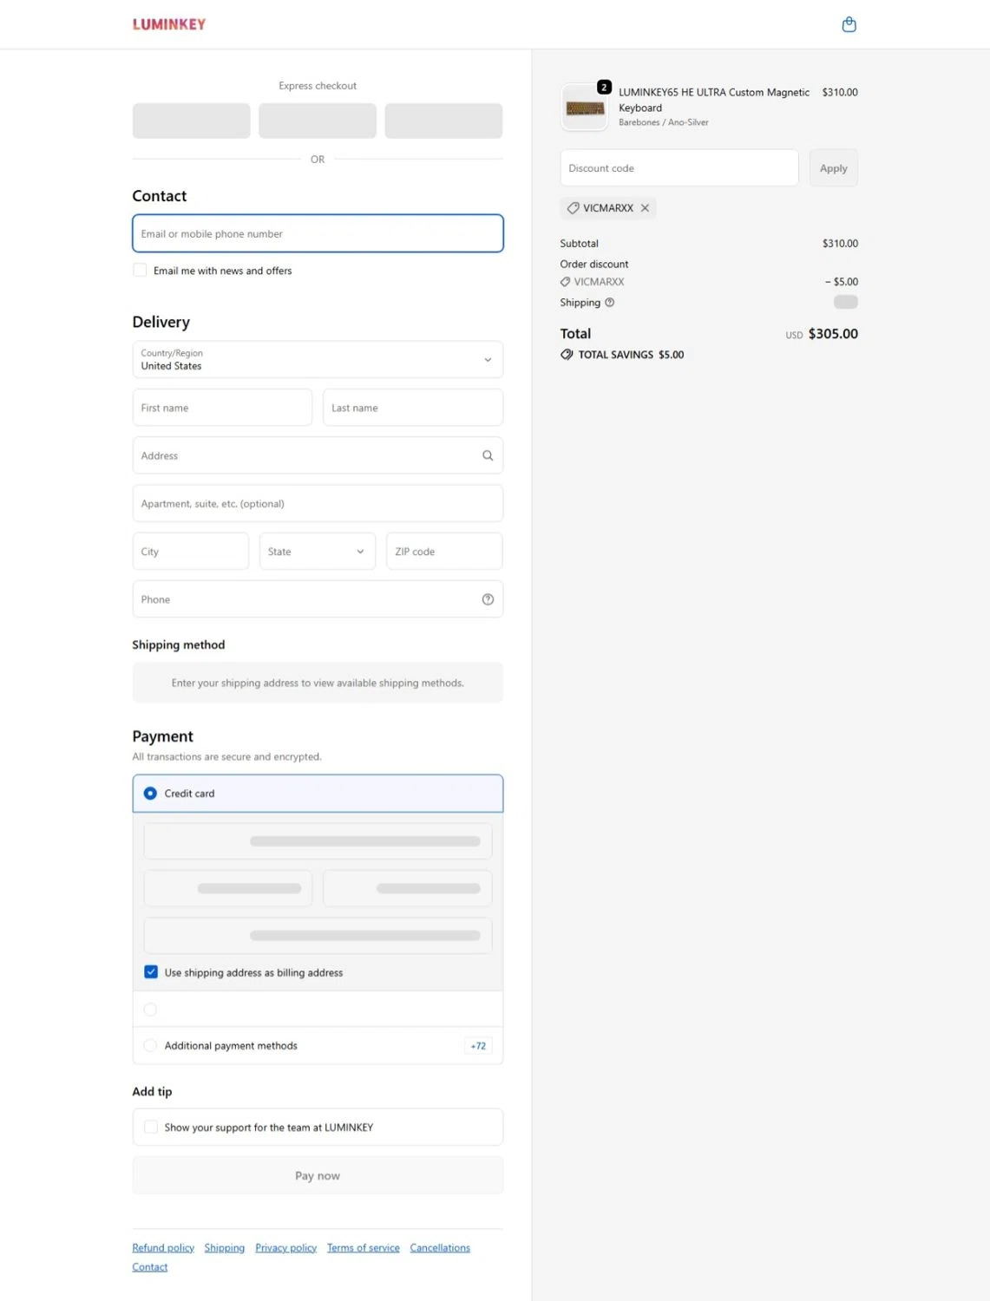
Task: Click the City field
Action: 191,552
